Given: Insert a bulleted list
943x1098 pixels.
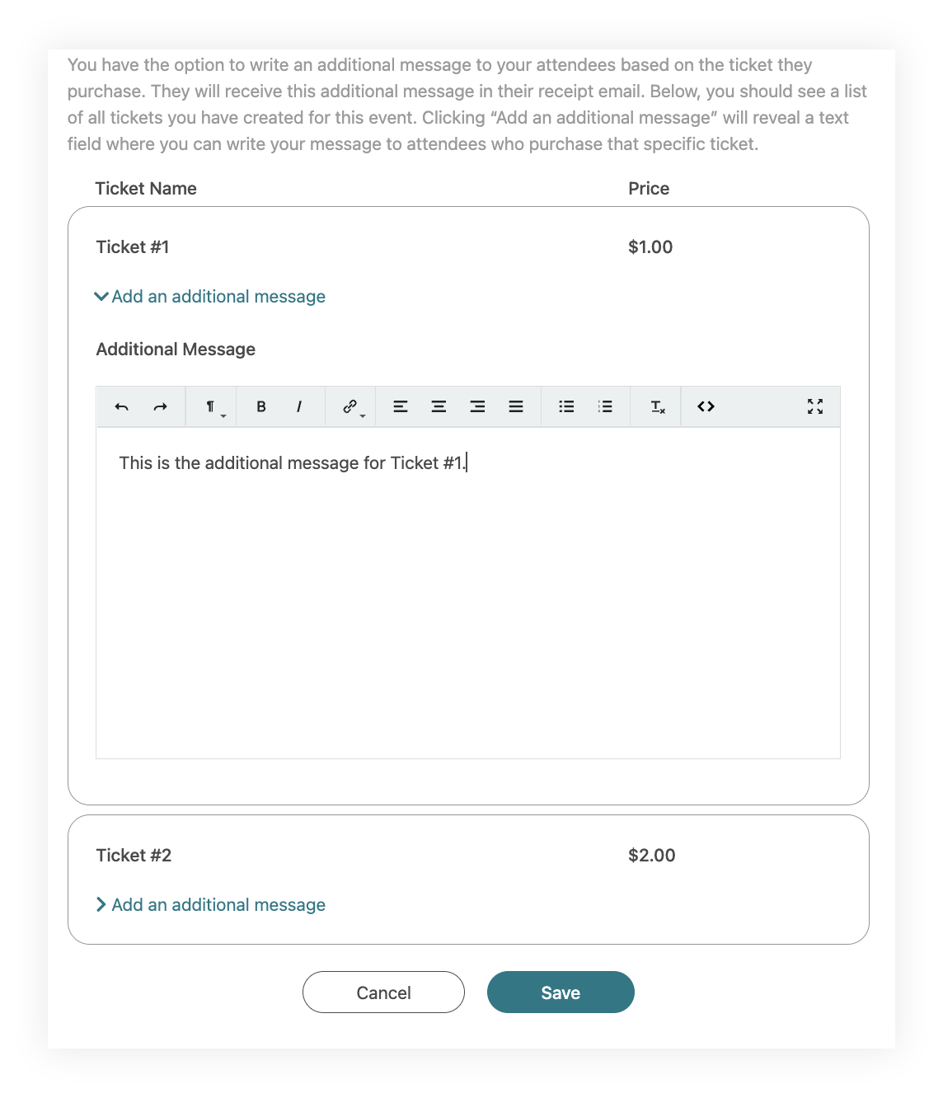Looking at the screenshot, I should point(566,406).
